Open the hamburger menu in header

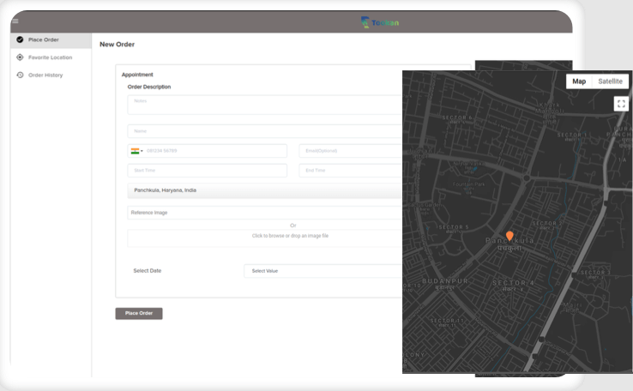15,21
